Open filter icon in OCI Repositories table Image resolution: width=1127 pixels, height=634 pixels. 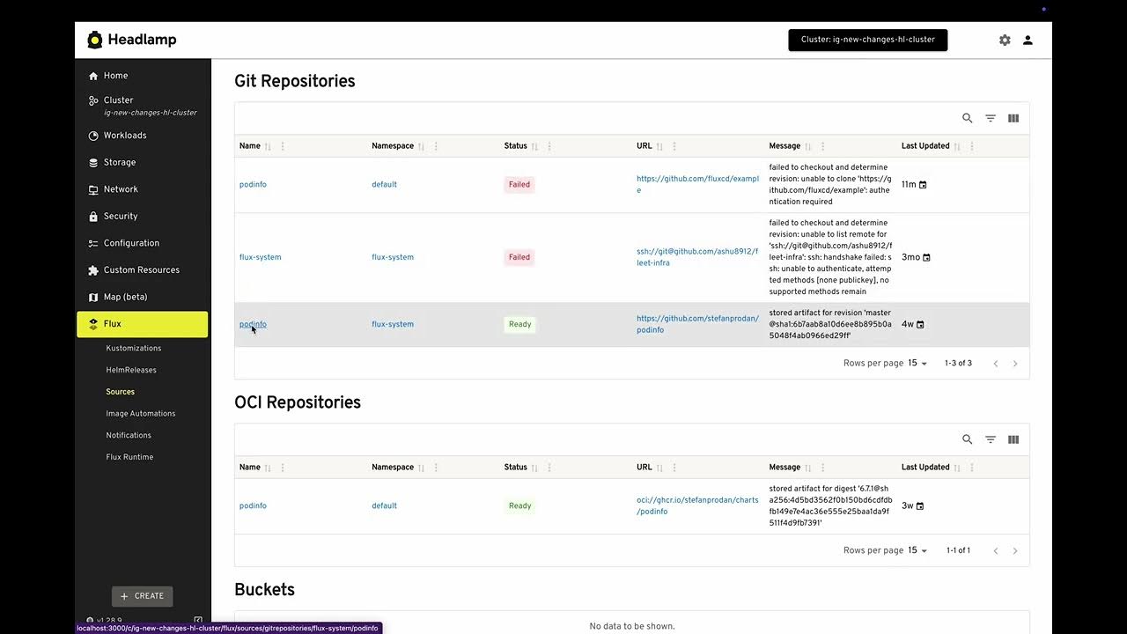pos(991,439)
